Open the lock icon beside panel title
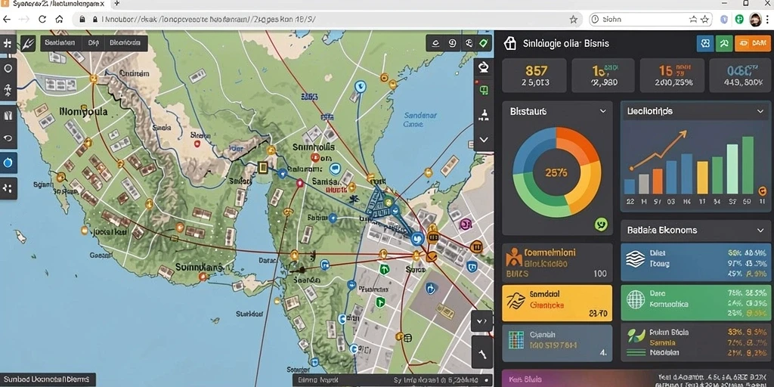The width and height of the screenshot is (774, 387). (x=509, y=43)
